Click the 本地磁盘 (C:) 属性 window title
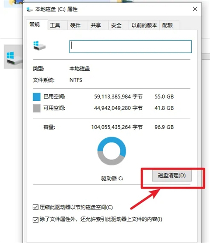This screenshot has height=243, width=210. (56, 10)
